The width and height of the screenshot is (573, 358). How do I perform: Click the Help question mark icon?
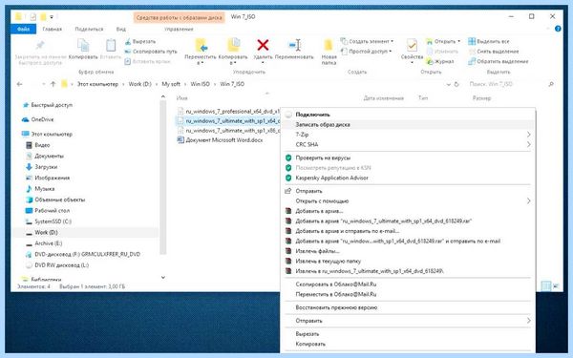[558, 29]
